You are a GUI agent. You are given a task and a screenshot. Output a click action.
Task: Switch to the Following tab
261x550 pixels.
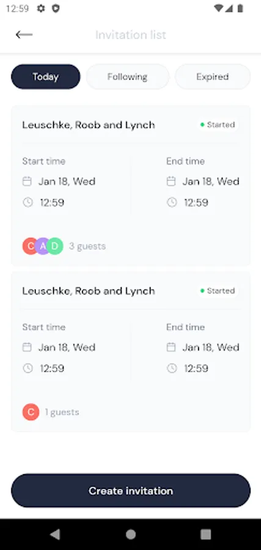click(x=128, y=76)
